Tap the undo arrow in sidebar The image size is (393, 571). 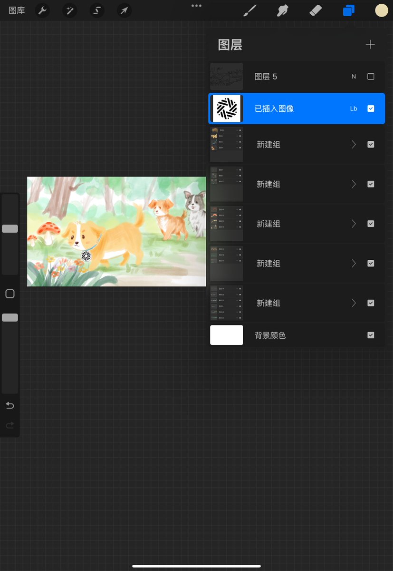[x=10, y=405]
